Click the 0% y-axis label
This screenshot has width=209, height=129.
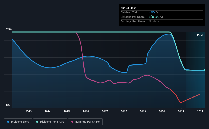8,105
